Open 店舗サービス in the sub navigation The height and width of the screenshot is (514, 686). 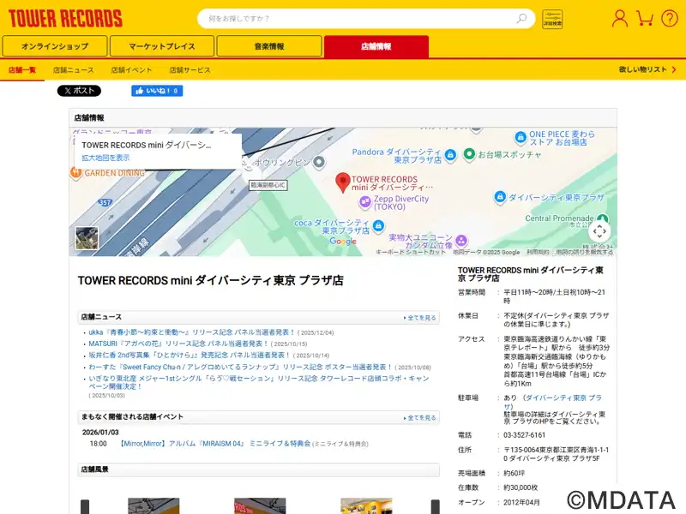190,70
